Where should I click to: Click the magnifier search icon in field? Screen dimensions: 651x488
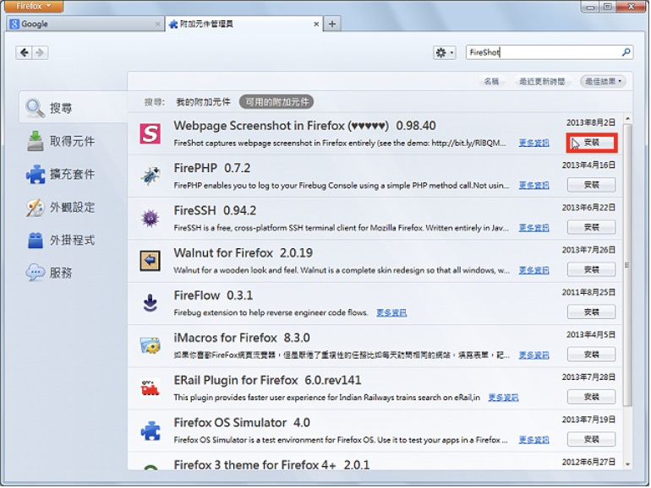click(626, 52)
